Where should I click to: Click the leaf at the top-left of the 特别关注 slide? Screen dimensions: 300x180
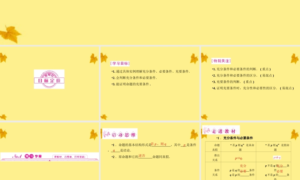click(x=204, y=57)
